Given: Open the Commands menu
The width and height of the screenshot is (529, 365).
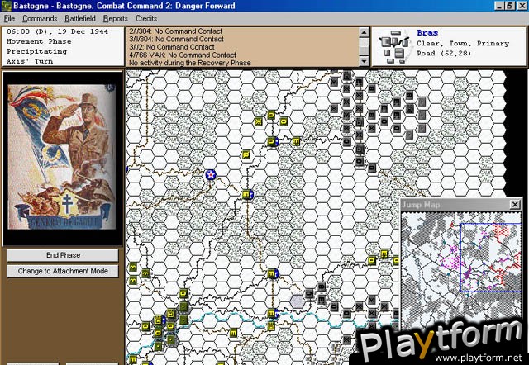Looking at the screenshot, I should [x=40, y=18].
